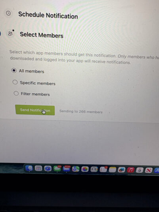Expand the Schedule Notification section
This screenshot has width=159, height=212.
48,15
